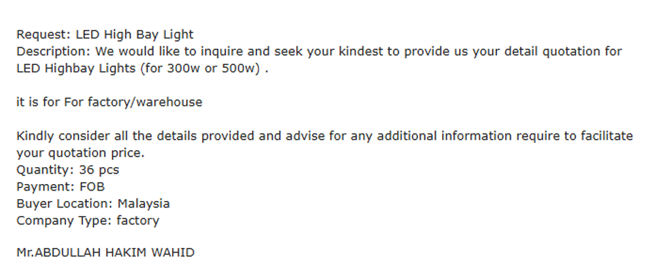Click the word "Malaysia"

[144, 204]
